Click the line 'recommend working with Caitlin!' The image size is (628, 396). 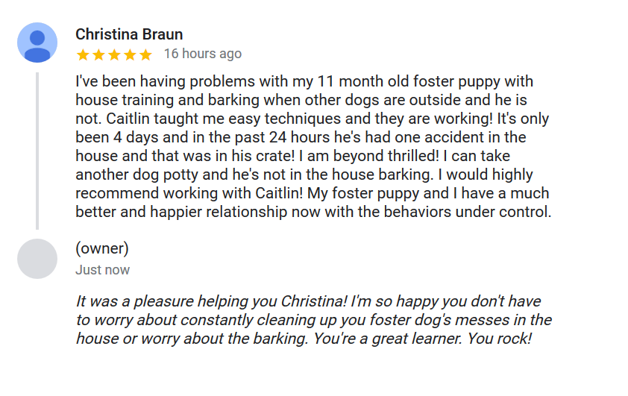[x=313, y=193]
